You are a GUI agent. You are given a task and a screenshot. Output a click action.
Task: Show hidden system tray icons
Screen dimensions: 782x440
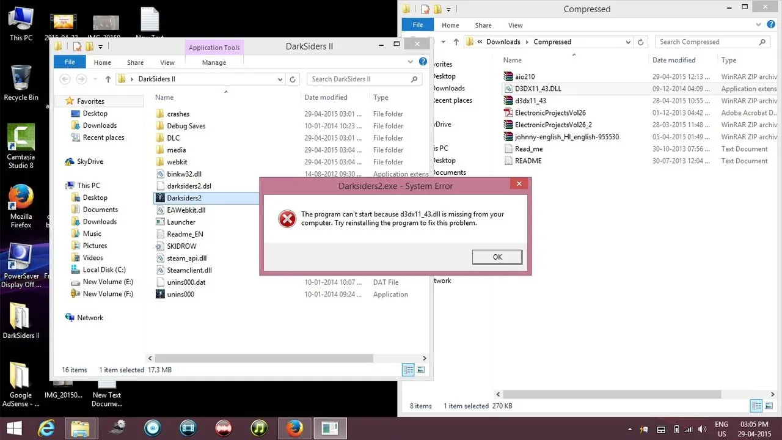coord(630,428)
